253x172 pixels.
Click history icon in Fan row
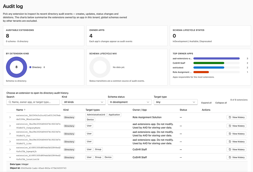pos(230,134)
